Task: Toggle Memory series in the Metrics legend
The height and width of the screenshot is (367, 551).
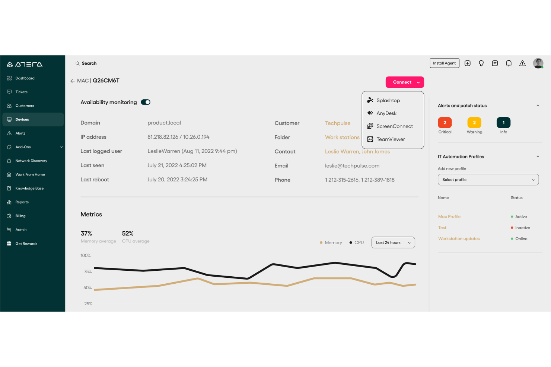Action: point(331,242)
